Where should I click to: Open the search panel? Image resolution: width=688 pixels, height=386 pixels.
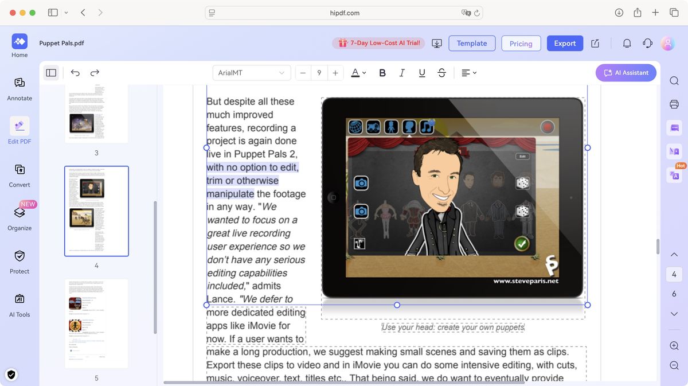pos(674,80)
